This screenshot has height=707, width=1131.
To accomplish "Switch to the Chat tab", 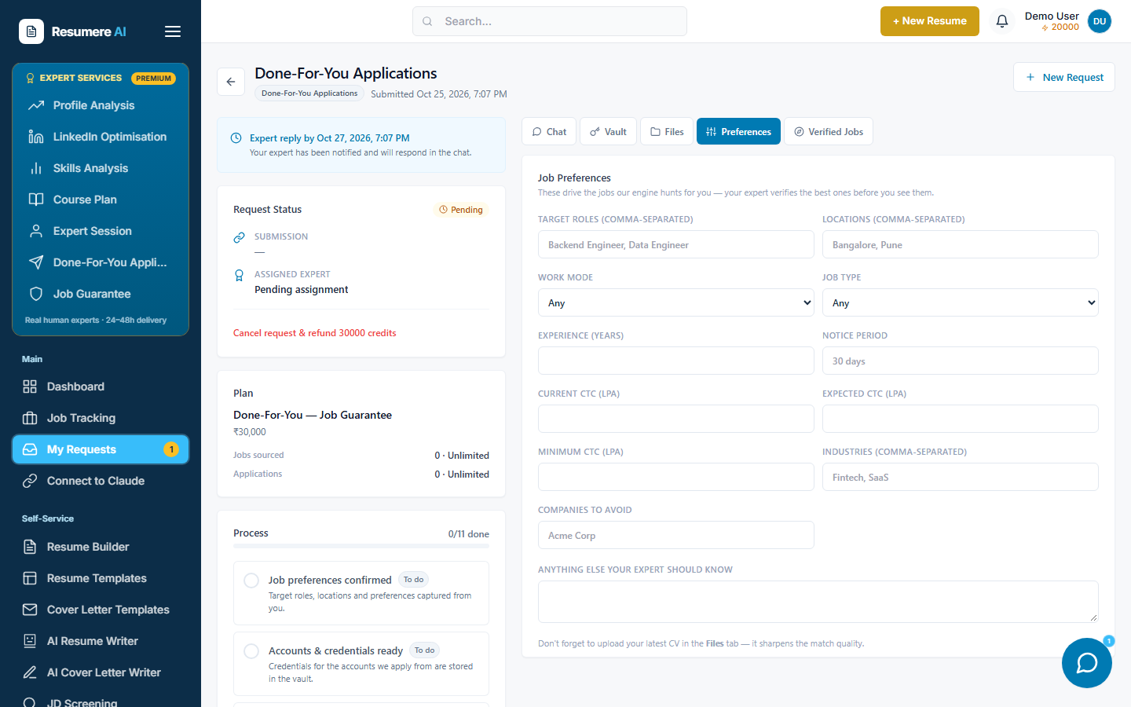I will tap(549, 131).
